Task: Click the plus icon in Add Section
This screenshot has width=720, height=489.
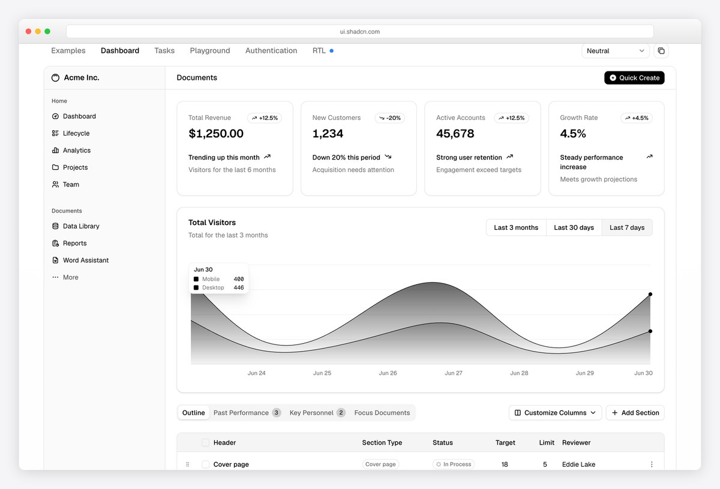Action: (x=614, y=413)
